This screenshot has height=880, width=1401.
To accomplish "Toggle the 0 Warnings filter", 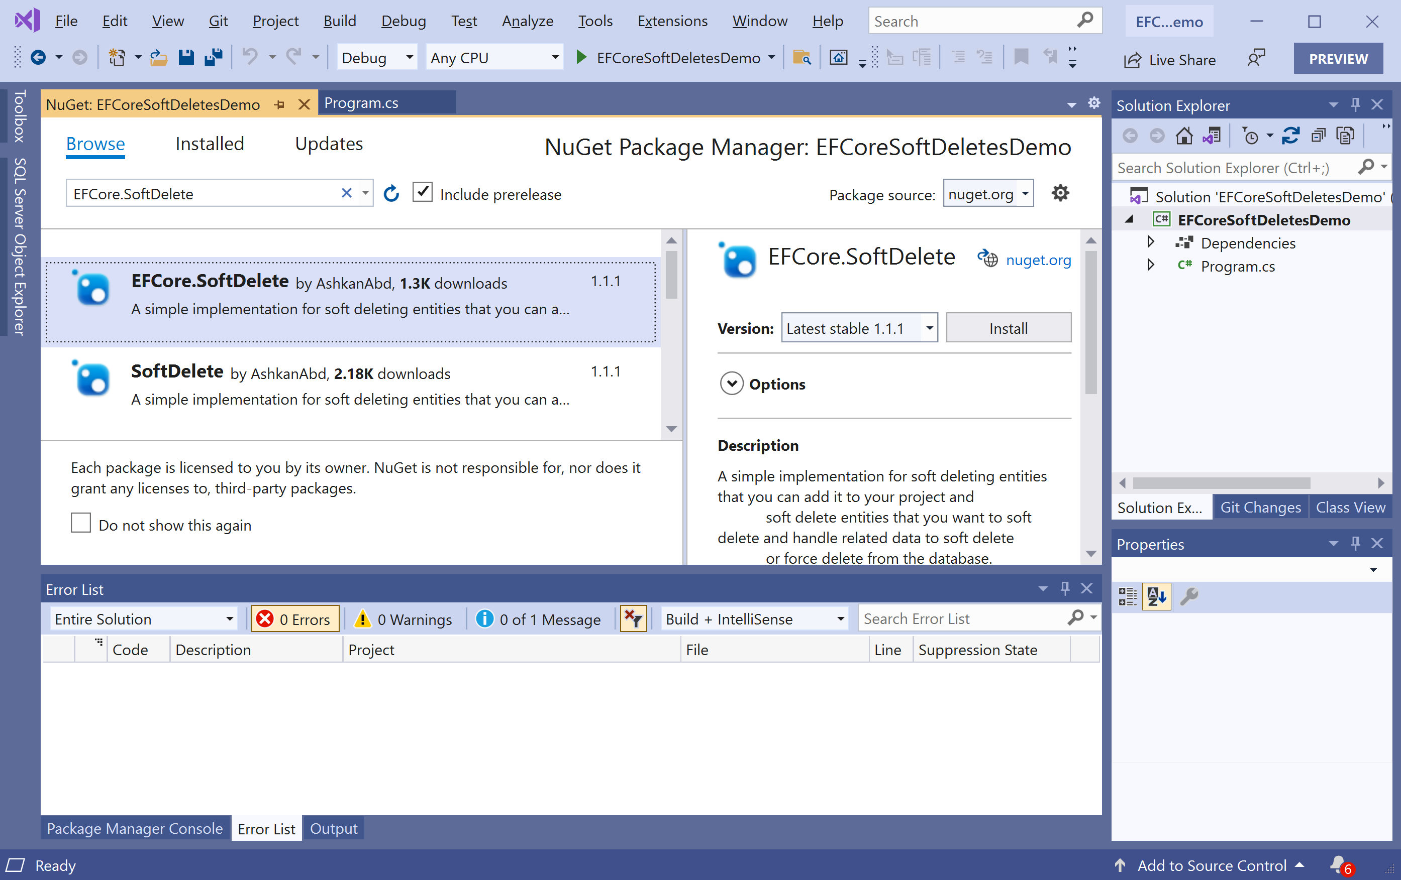I will tap(404, 619).
